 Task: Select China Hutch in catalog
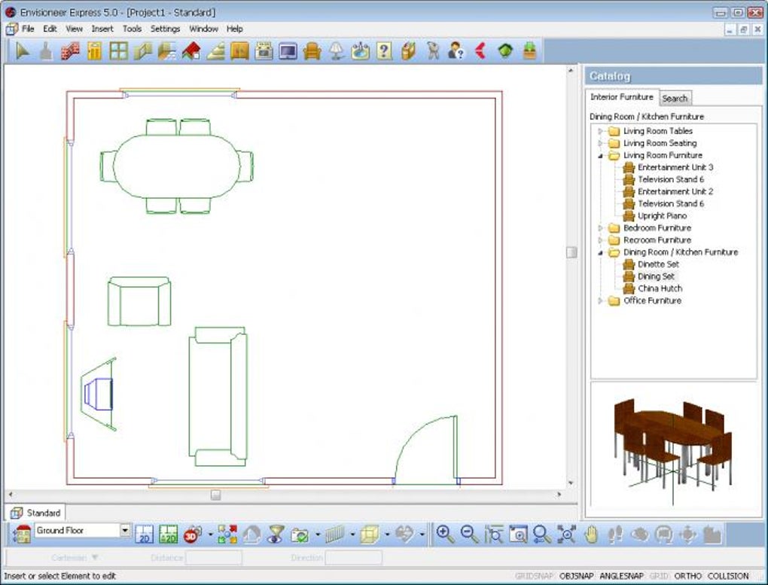pos(660,288)
